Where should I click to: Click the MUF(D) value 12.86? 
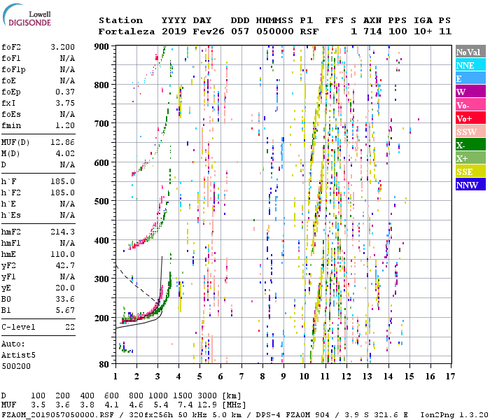pyautogui.click(x=62, y=142)
